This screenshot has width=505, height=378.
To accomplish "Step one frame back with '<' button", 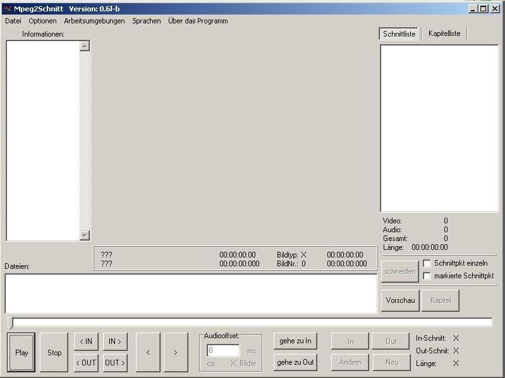I will (148, 352).
